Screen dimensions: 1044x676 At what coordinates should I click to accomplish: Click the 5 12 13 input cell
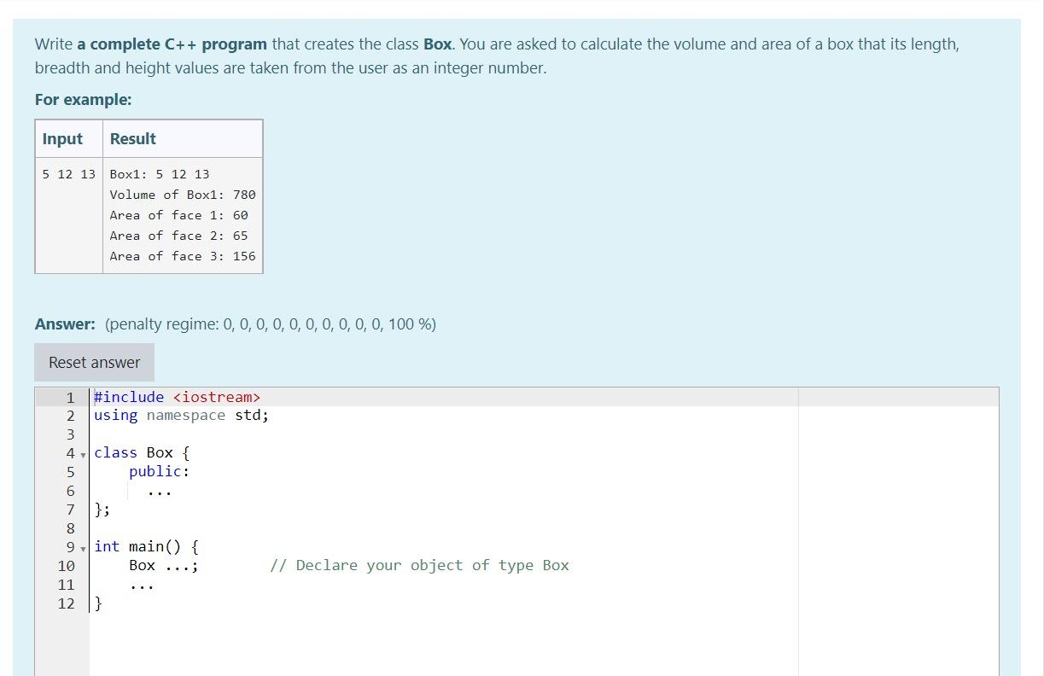68,174
